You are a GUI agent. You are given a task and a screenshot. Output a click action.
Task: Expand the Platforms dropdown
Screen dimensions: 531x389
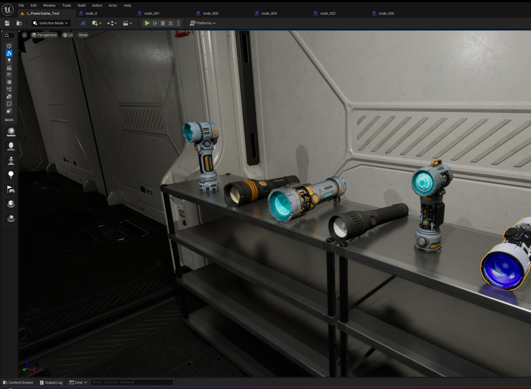point(203,23)
